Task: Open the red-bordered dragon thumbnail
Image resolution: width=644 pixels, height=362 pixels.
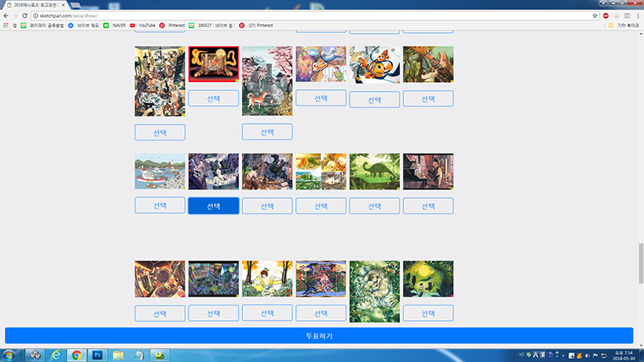Action: pos(213,64)
